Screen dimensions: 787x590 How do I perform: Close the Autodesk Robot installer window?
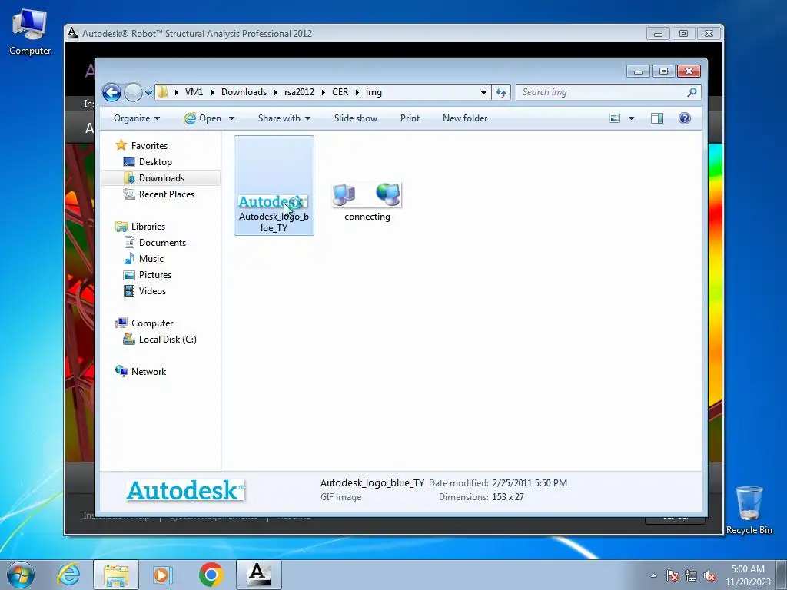click(x=709, y=34)
